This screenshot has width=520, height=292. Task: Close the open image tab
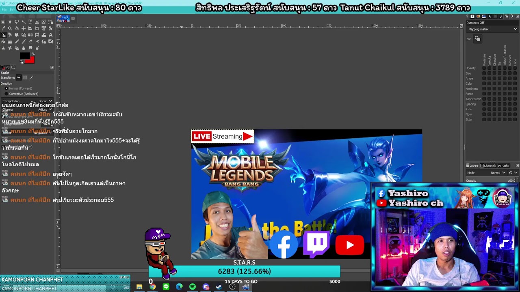[73, 18]
